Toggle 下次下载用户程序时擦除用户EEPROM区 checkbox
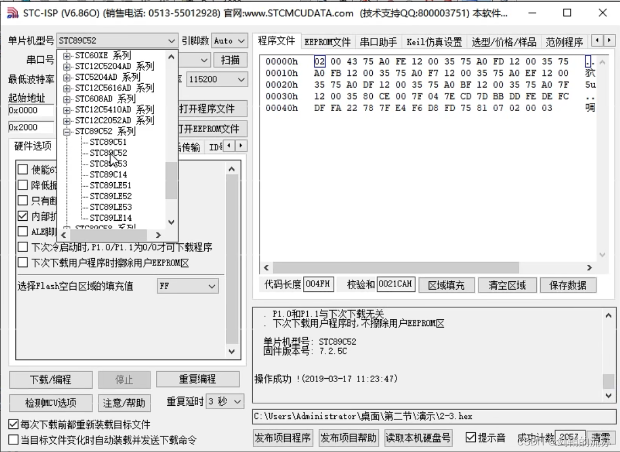 [x=23, y=263]
